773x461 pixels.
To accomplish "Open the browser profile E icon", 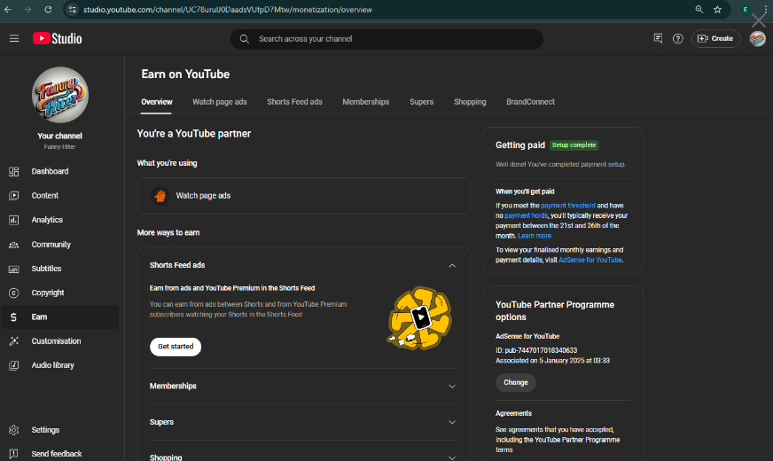I will (746, 10).
